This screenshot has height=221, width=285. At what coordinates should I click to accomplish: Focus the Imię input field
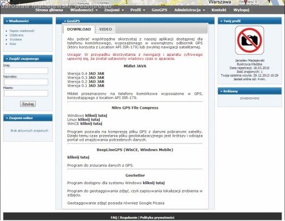click(26, 71)
